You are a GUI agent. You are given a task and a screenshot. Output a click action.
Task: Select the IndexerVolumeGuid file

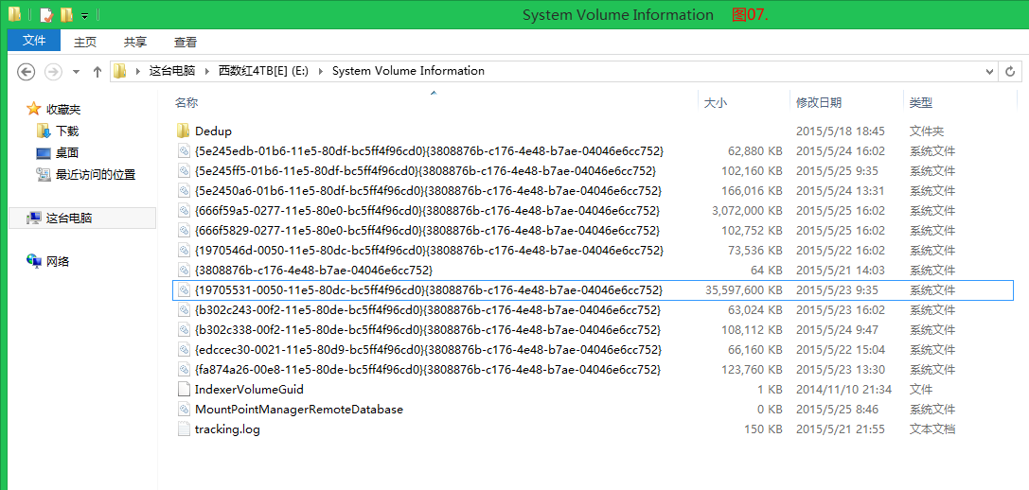point(594,389)
